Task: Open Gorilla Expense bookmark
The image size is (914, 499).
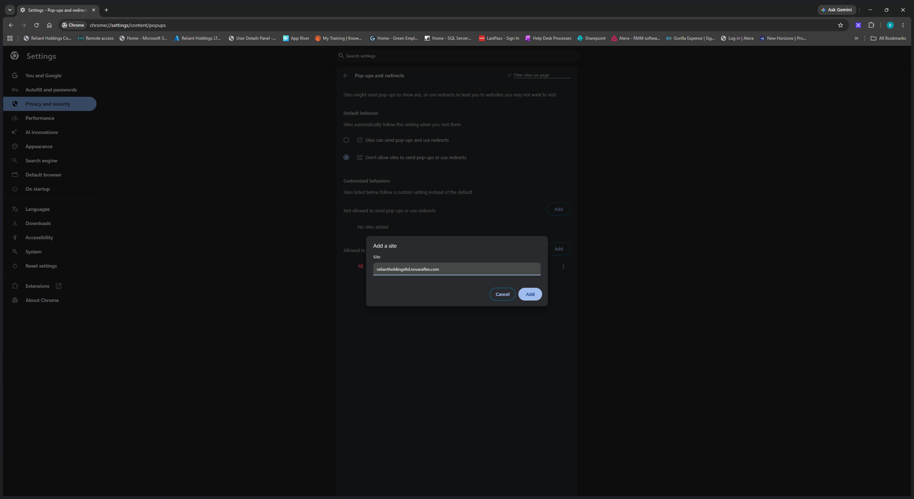Action: [690, 38]
